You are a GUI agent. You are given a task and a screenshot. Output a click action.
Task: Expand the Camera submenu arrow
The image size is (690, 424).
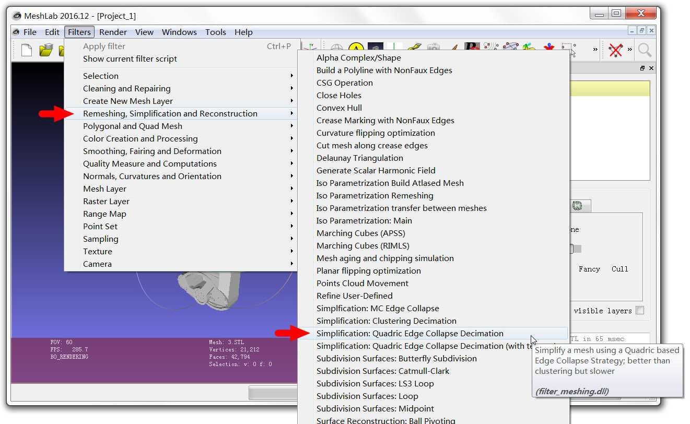pos(292,264)
